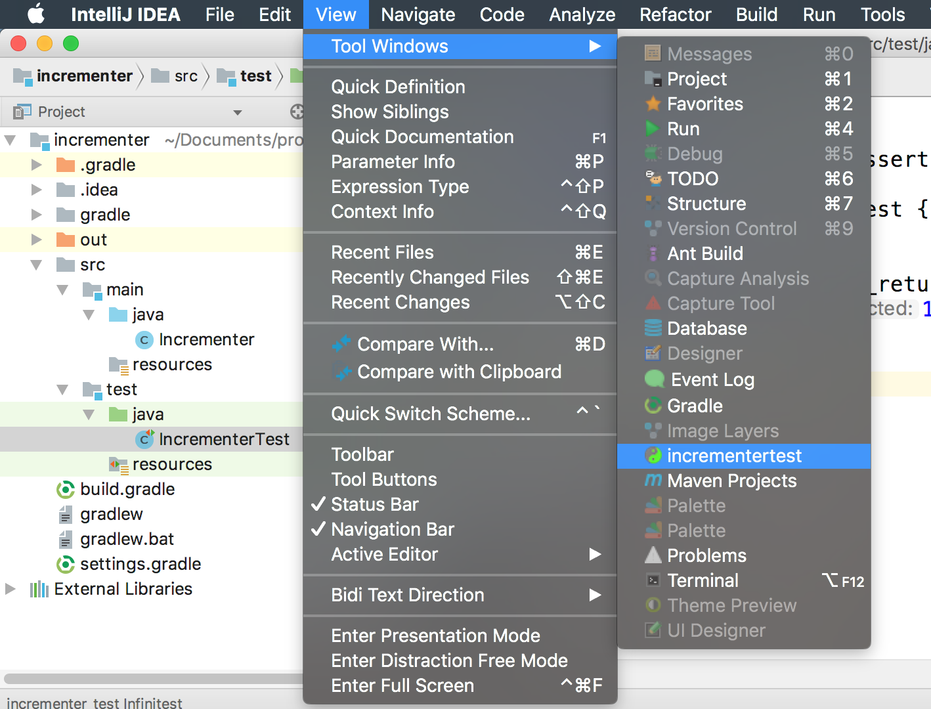The height and width of the screenshot is (709, 931).
Task: Open the Refactor menu
Action: [676, 14]
